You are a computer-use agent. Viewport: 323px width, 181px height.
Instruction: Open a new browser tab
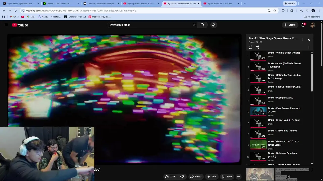[x=245, y=4]
